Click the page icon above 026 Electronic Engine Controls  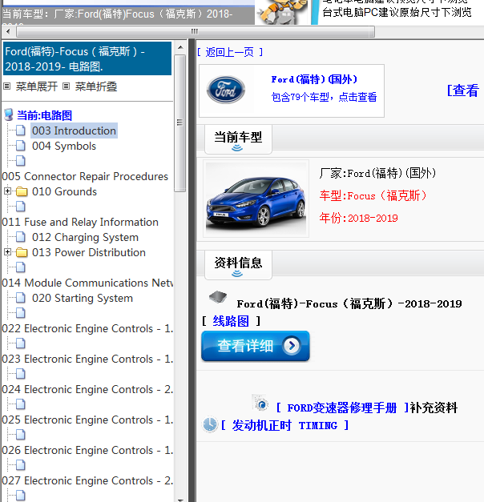tap(21, 435)
